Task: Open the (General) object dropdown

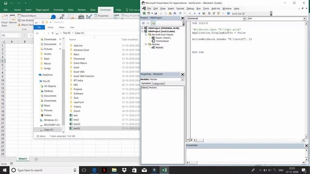Action: [x=244, y=18]
